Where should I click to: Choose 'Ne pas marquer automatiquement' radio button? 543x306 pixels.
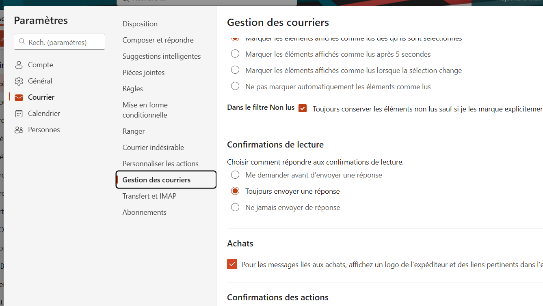235,86
